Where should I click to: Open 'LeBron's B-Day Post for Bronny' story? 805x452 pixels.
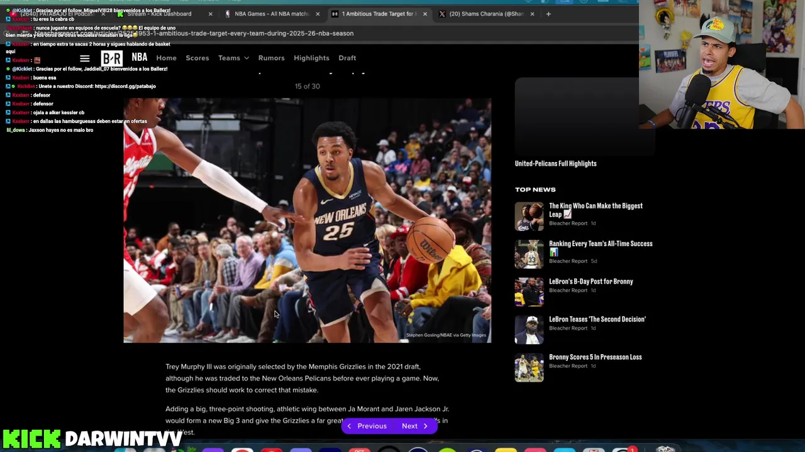coord(591,281)
